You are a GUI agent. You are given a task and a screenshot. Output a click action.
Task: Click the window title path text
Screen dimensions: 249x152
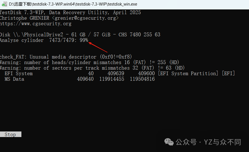[73, 4]
